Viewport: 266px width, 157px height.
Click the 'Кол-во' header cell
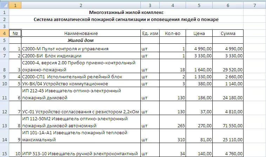(173, 33)
